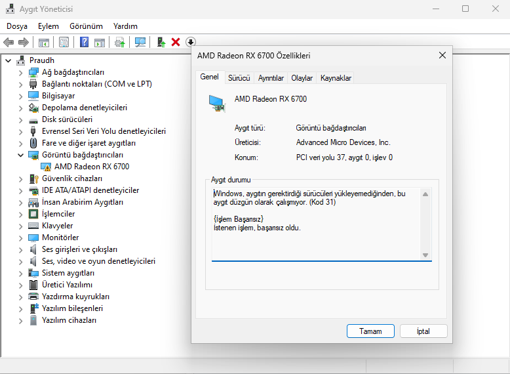Click the black down-arrow Disable device icon
510x374 pixels.
[x=191, y=42]
